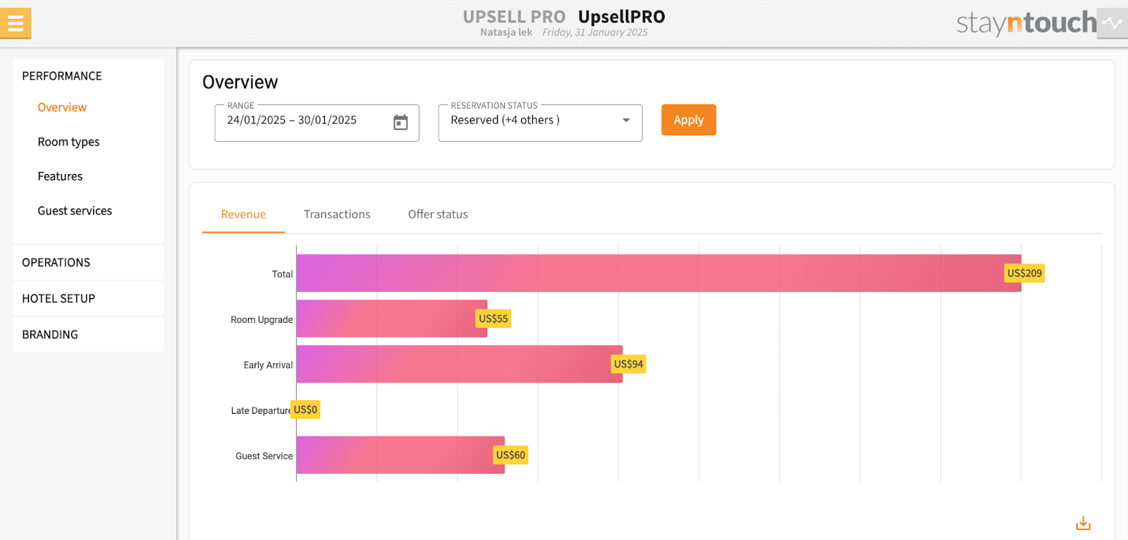Click the Room Upgrade revenue bar
This screenshot has height=540, width=1128.
[x=392, y=319]
